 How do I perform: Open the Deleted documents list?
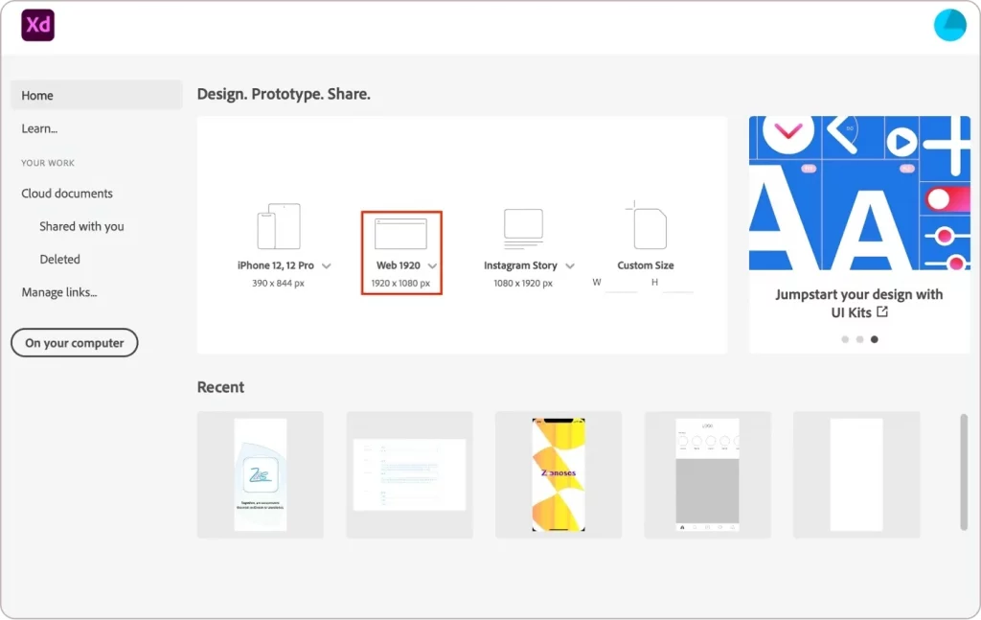(59, 259)
